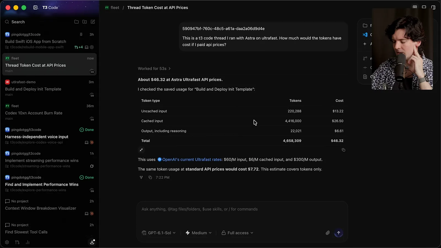Click the sync-disabled icon on streaming performance row
The width and height of the screenshot is (441, 248).
coord(92,166)
